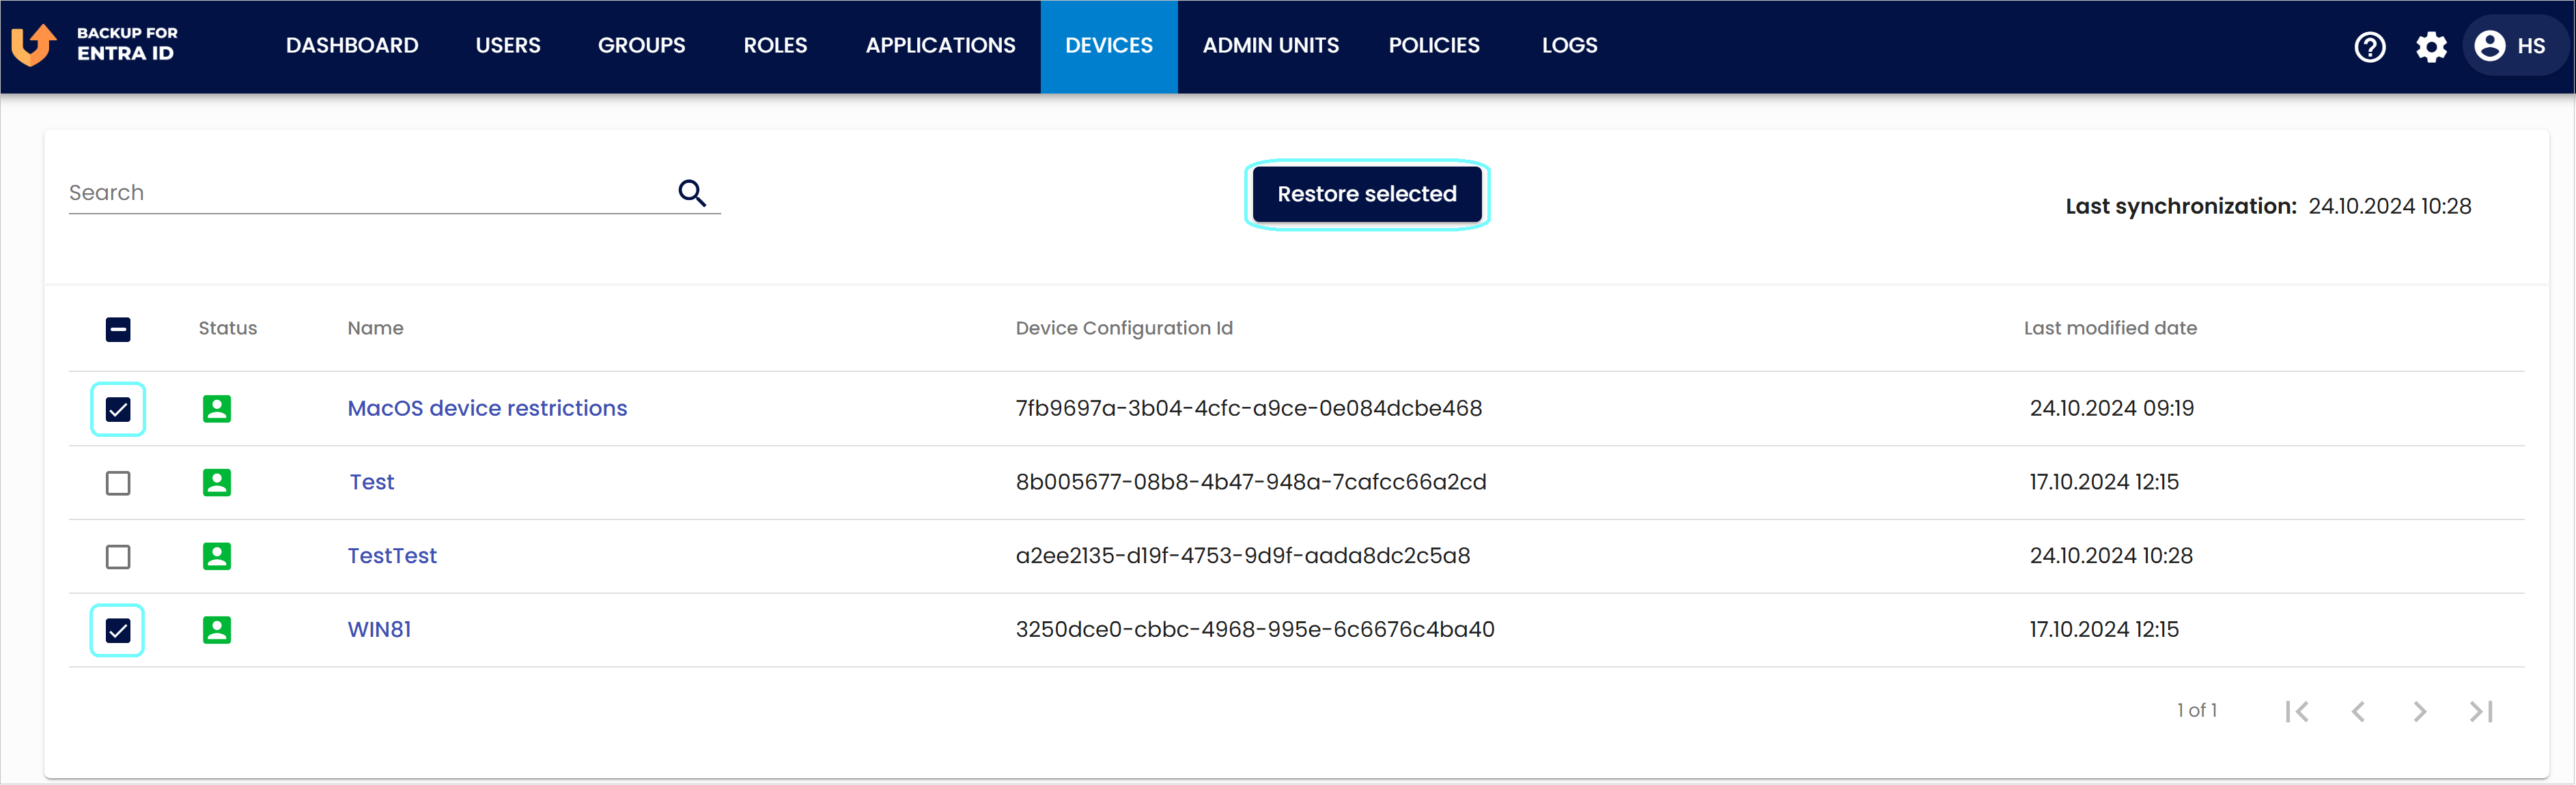Open the WIN81 device link
2576x785 pixels.
(379, 630)
